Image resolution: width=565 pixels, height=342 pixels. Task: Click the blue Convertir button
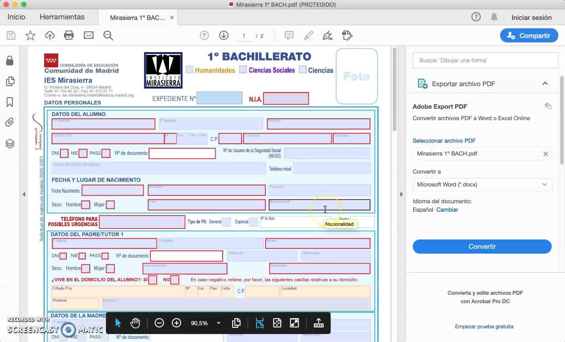(x=482, y=247)
